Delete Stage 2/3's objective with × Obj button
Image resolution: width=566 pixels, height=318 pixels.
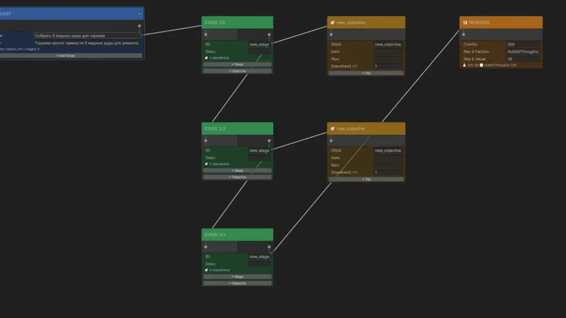click(366, 179)
